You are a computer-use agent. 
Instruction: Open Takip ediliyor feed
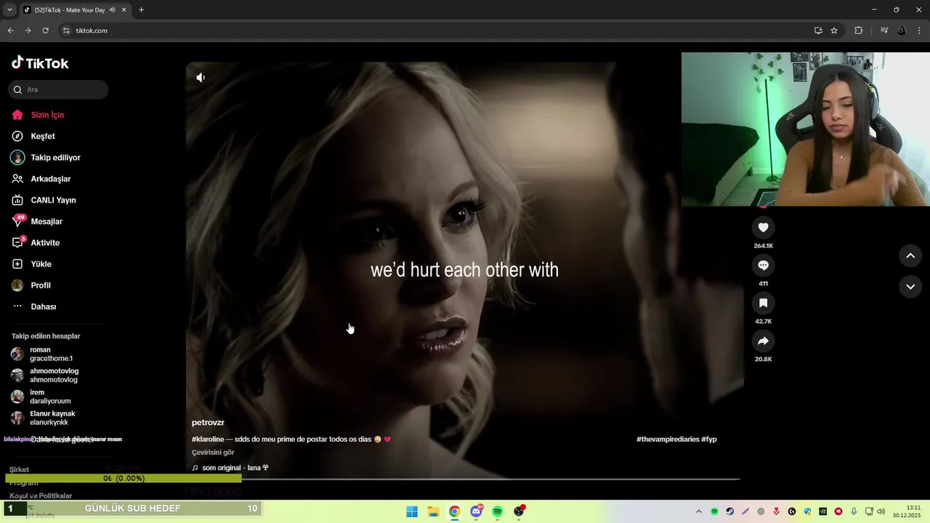pyautogui.click(x=46, y=158)
